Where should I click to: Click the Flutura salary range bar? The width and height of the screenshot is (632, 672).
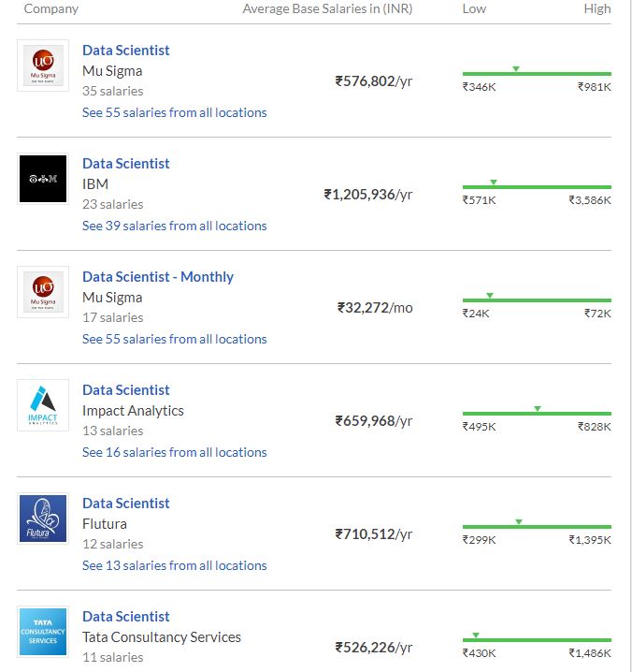537,527
